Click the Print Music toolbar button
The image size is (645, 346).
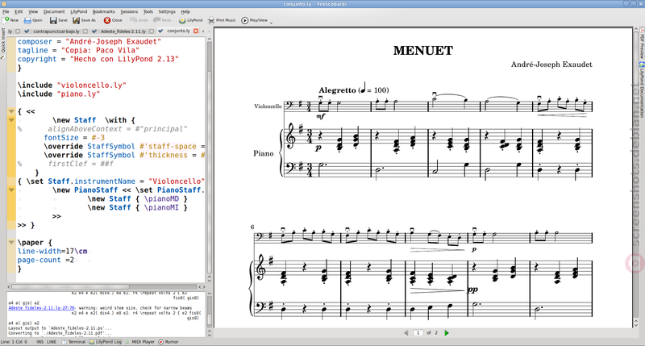[x=223, y=20]
